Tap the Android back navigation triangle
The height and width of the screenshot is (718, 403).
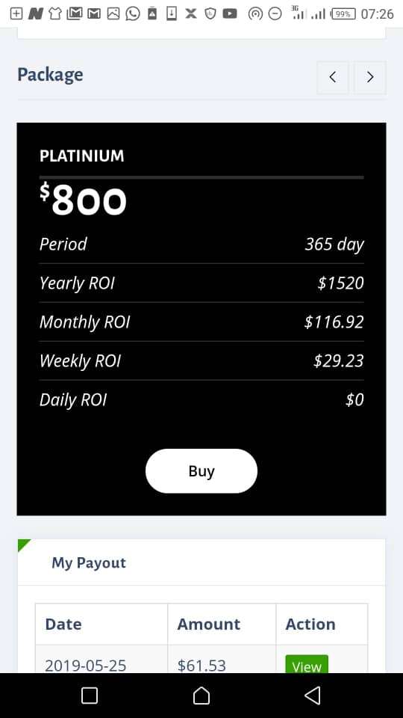point(313,696)
